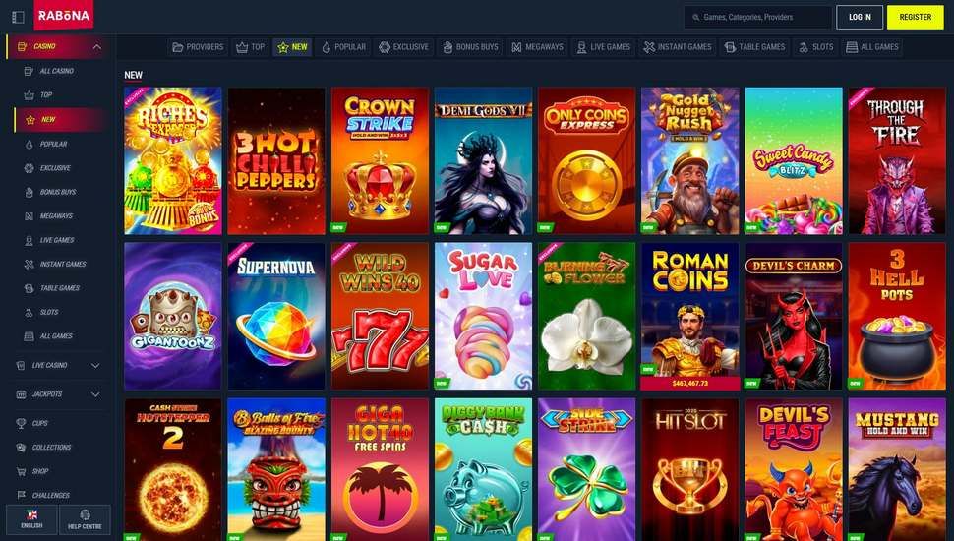Open the Challenges flag icon
Screen dimensions: 954x541
point(22,495)
